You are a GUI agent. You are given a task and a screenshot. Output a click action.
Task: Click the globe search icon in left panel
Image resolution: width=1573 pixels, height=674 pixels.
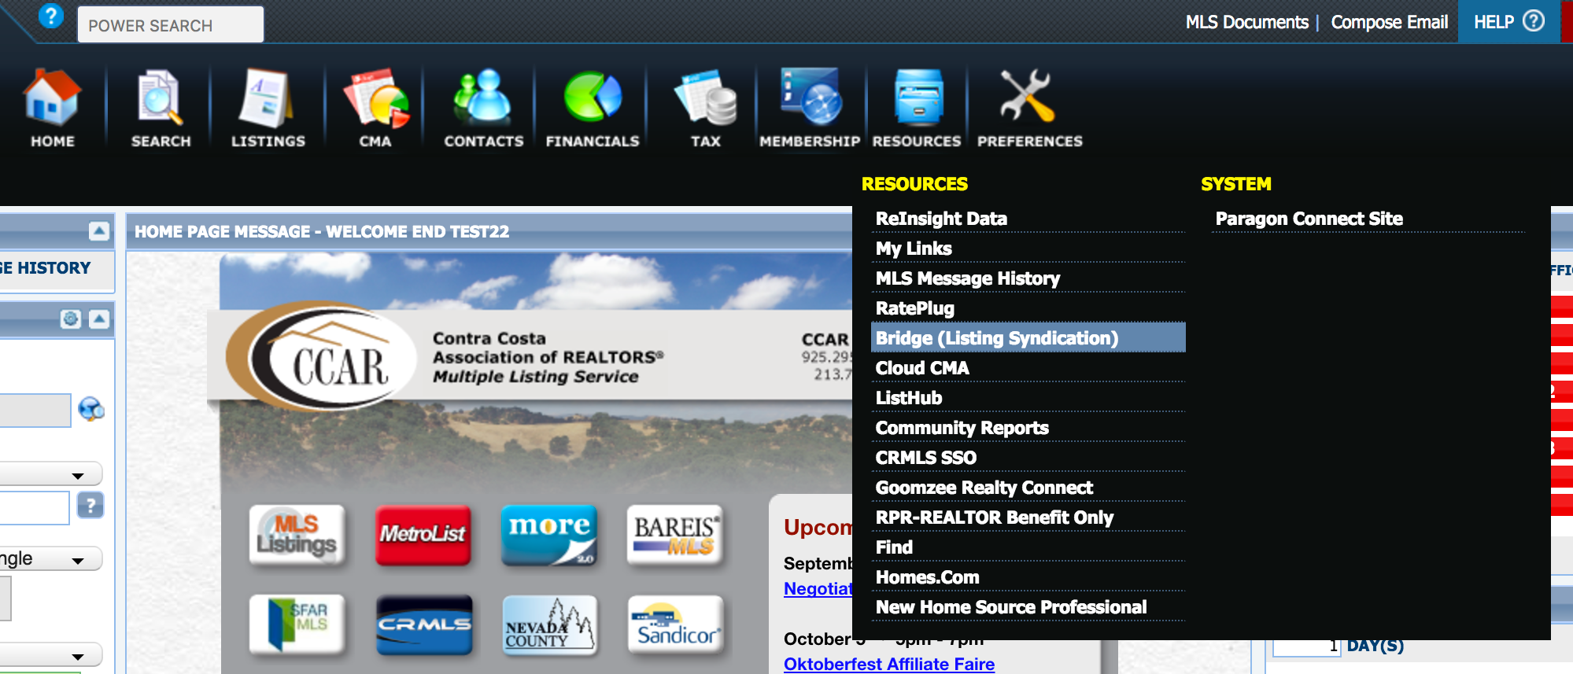tap(91, 409)
